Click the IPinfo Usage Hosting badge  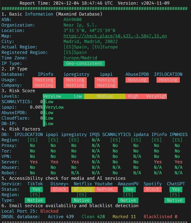pyautogui.click(x=44, y=80)
